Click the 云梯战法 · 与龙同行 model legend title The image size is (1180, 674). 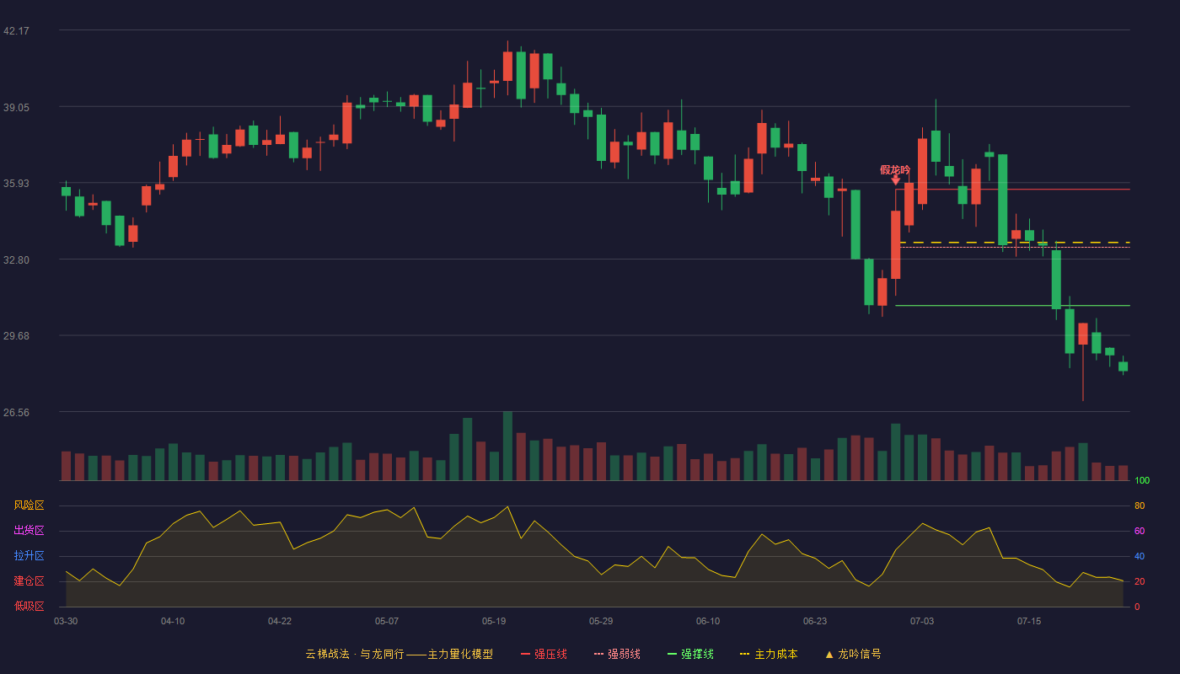(x=400, y=654)
